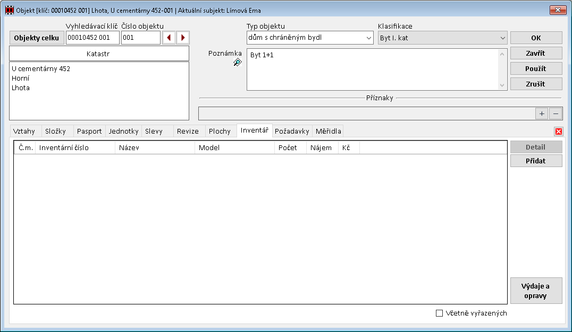Click the previous object red left arrow

169,38
